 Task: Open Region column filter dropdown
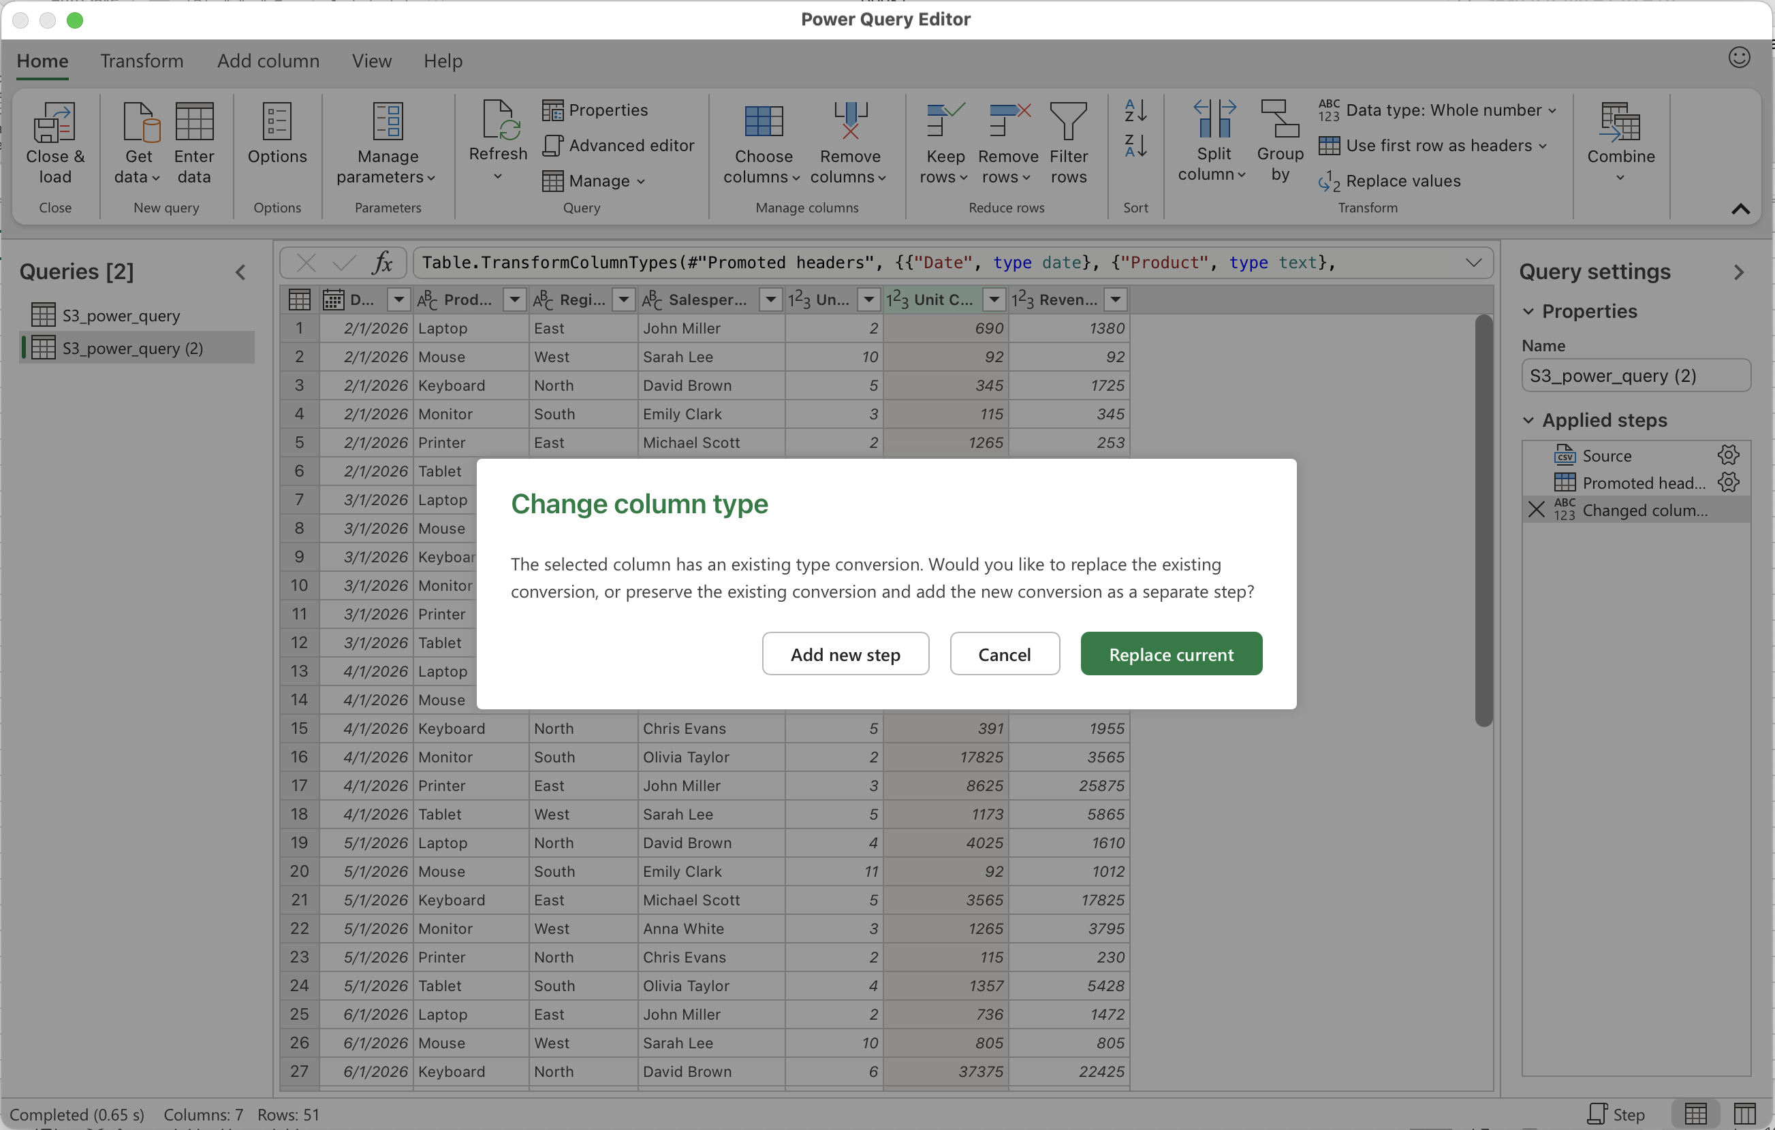(624, 300)
